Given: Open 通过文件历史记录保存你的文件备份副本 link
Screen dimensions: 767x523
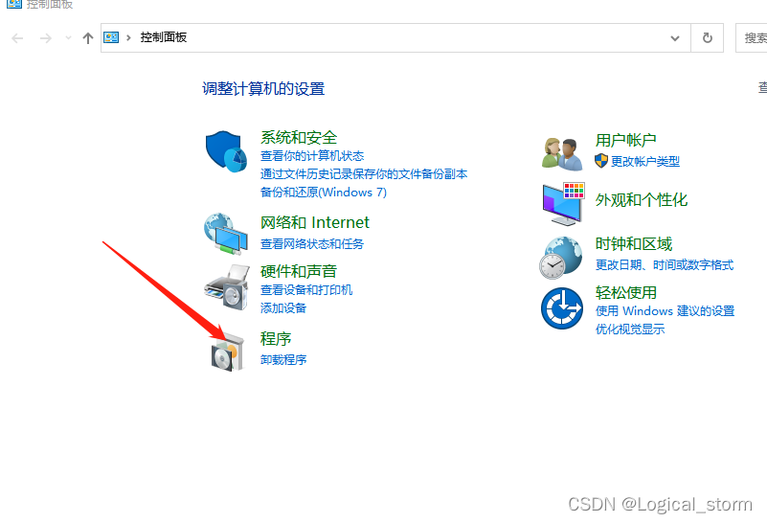Looking at the screenshot, I should (x=364, y=174).
